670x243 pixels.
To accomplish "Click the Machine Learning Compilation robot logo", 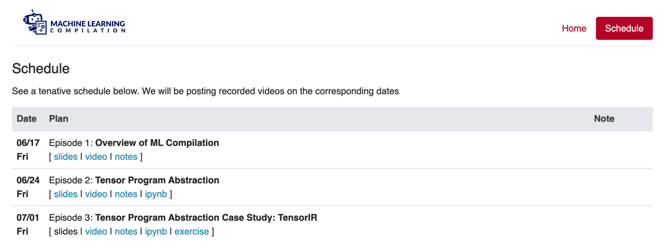I will click(x=75, y=22).
